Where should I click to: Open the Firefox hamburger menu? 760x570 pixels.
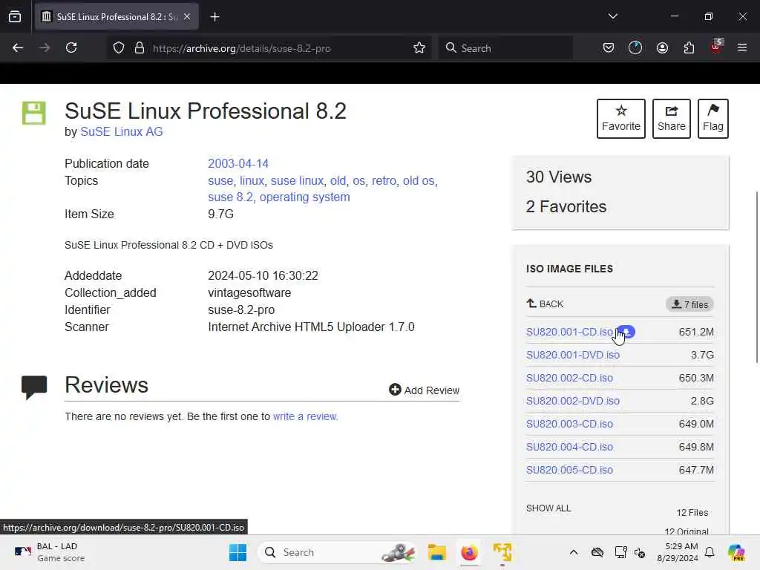tap(742, 48)
